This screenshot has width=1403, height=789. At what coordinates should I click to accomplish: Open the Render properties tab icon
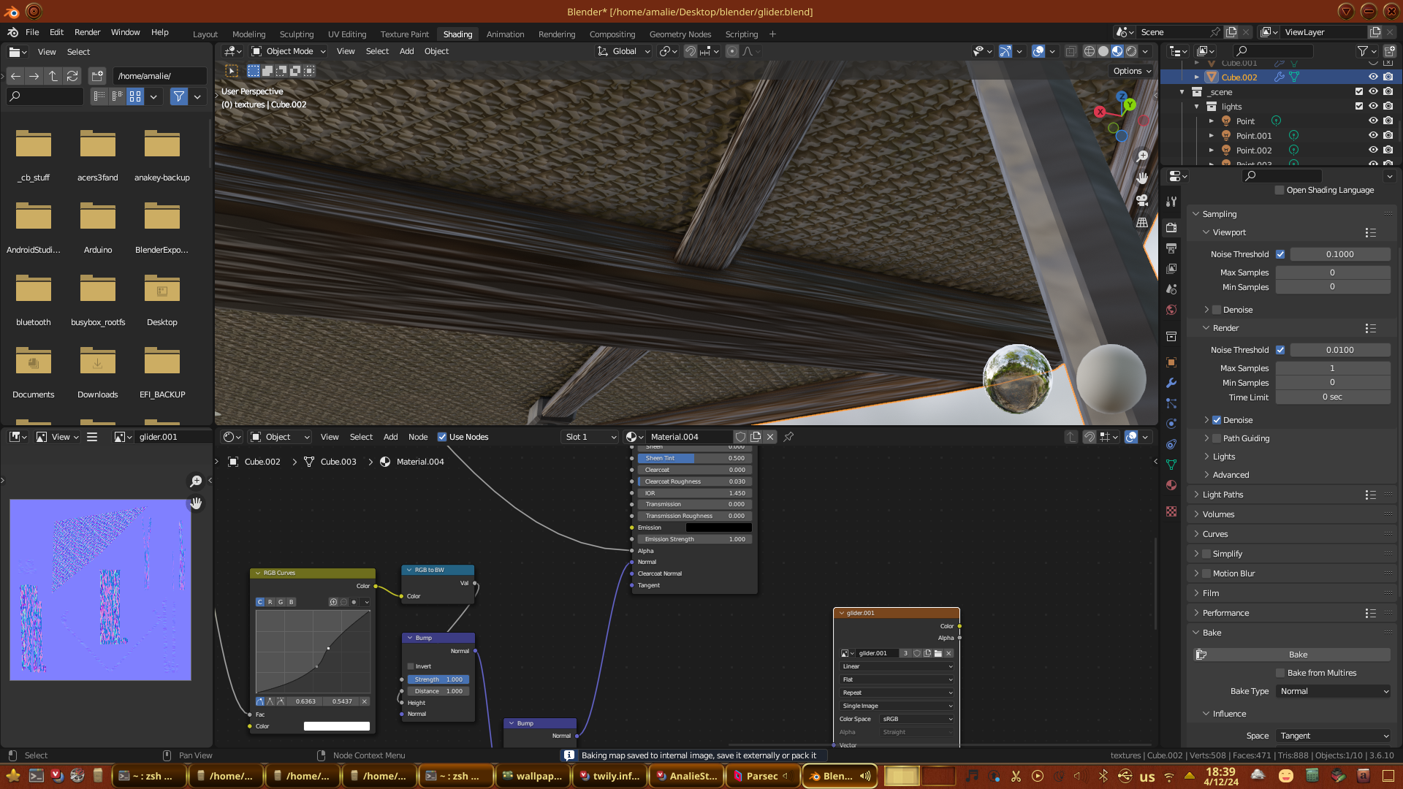[1171, 227]
